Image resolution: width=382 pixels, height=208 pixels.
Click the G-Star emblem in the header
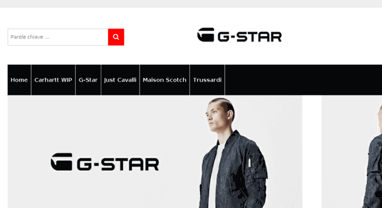point(206,35)
